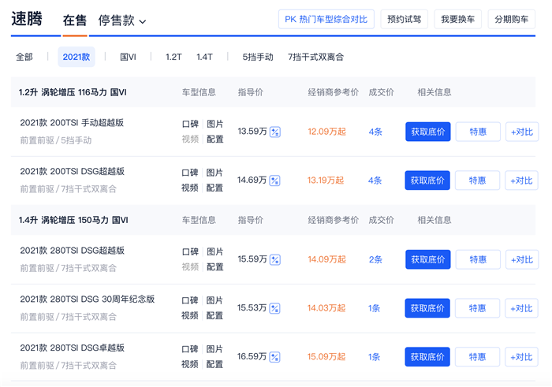Filter by 1.2T engine

[173, 57]
